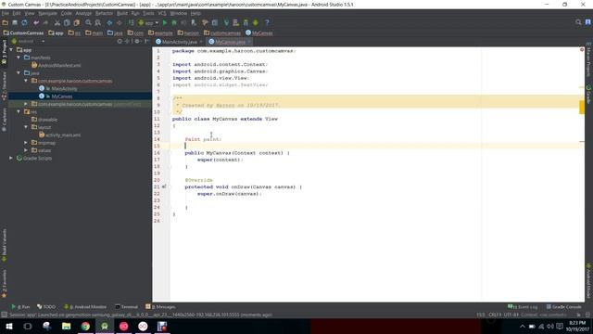Viewport: 593px width, 334px height.
Task: Select MainActivity class in project tree
Action: pyautogui.click(x=58, y=89)
